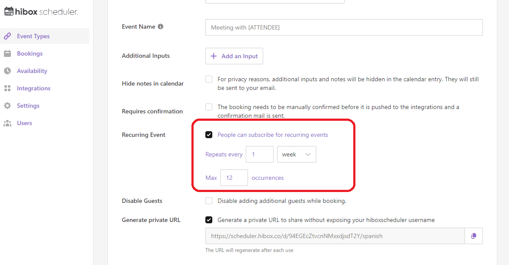
Task: Click the hibox scheduler logo
Action: tap(41, 12)
